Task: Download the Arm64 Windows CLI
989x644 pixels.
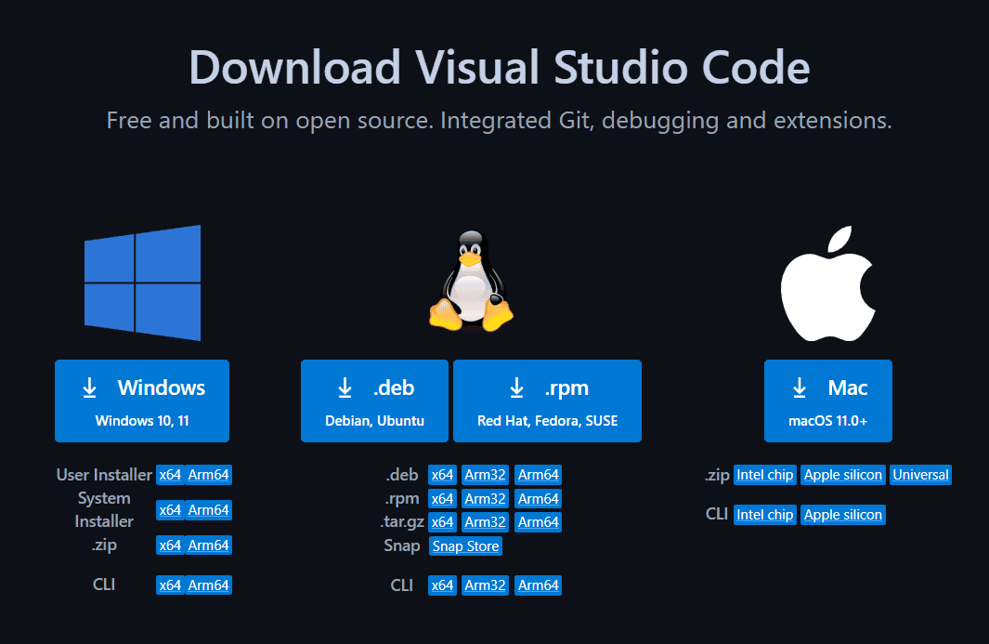Action: [206, 585]
